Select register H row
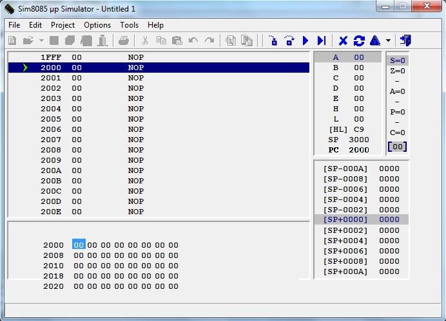This screenshot has height=321, width=446. pyautogui.click(x=348, y=109)
